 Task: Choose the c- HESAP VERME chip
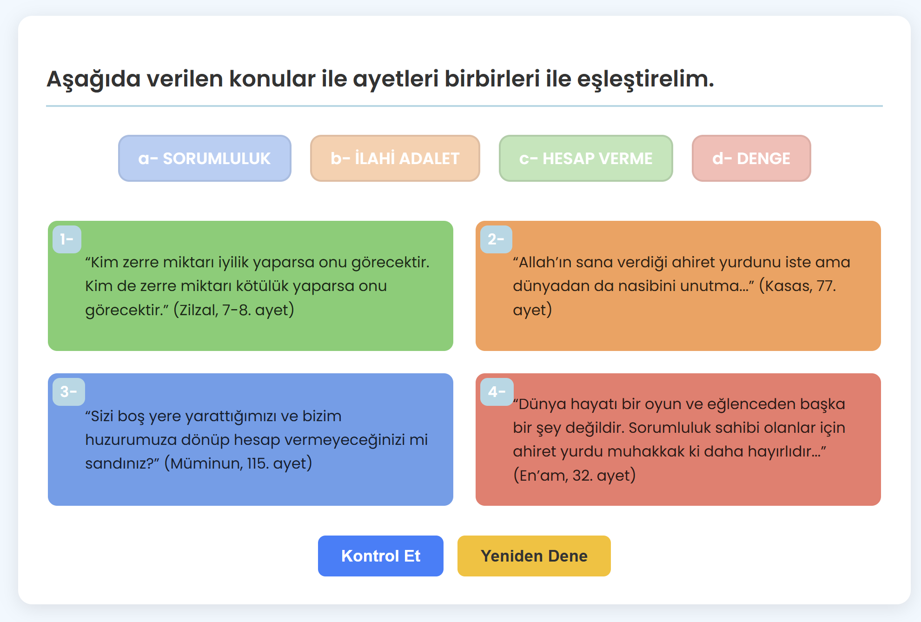(586, 159)
